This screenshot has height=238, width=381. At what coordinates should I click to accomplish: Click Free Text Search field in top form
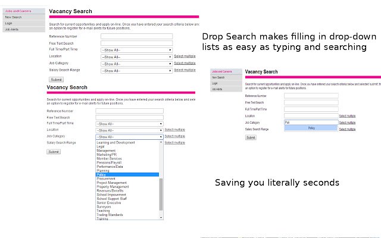pos(136,43)
